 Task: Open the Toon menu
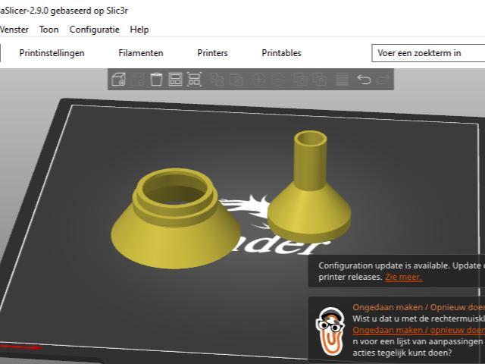coord(48,30)
